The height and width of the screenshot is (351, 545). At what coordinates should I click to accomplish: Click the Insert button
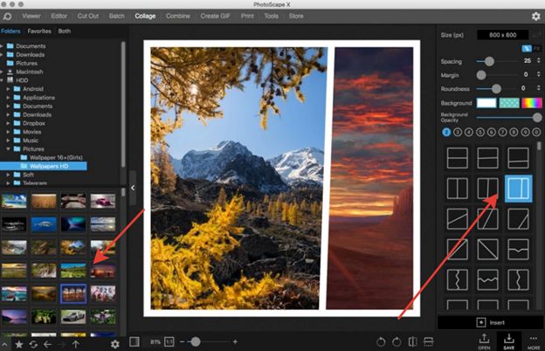(489, 321)
